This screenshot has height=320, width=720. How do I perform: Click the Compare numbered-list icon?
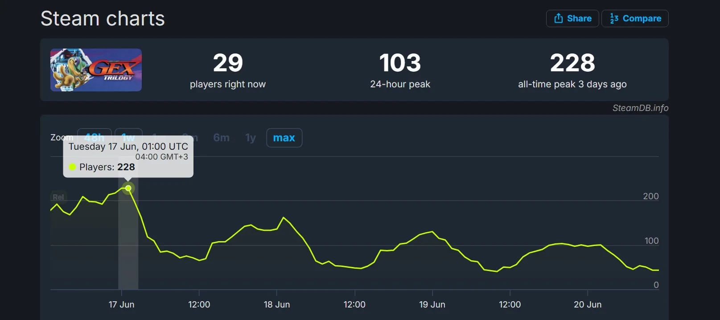(614, 18)
